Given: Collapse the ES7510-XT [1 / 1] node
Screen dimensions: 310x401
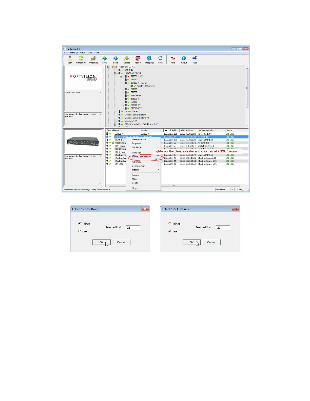Looking at the screenshot, I should [121, 83].
